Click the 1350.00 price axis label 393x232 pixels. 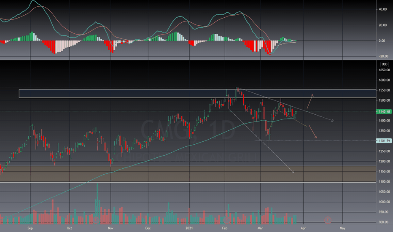tap(384, 131)
